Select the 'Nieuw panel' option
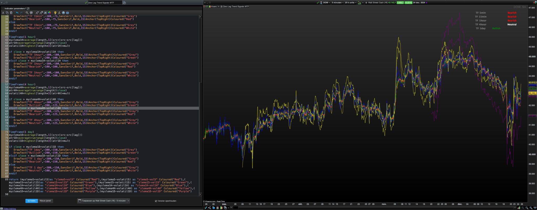The width and height of the screenshot is (537, 210). (x=45, y=201)
